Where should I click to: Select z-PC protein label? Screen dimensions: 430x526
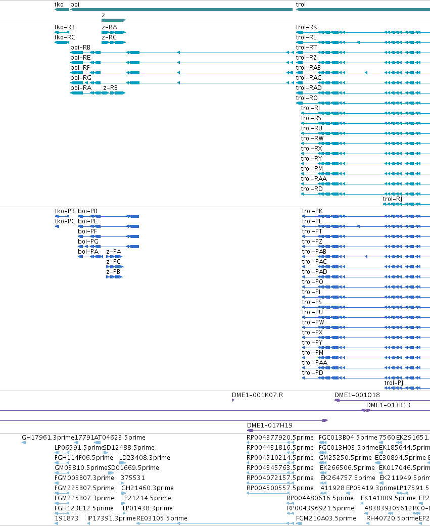(113, 262)
